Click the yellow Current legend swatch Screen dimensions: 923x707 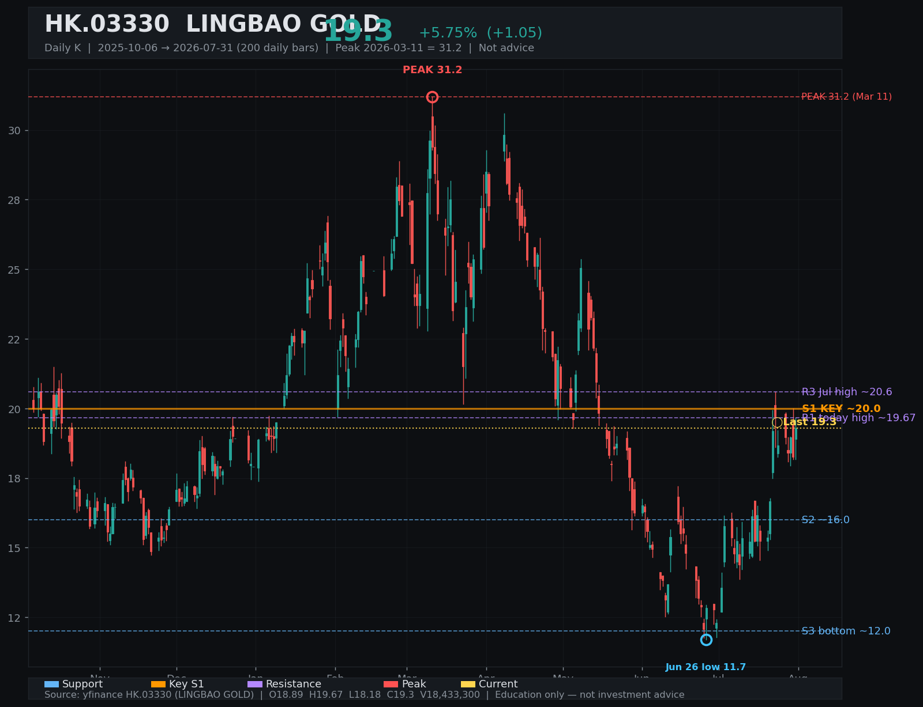pyautogui.click(x=468, y=684)
